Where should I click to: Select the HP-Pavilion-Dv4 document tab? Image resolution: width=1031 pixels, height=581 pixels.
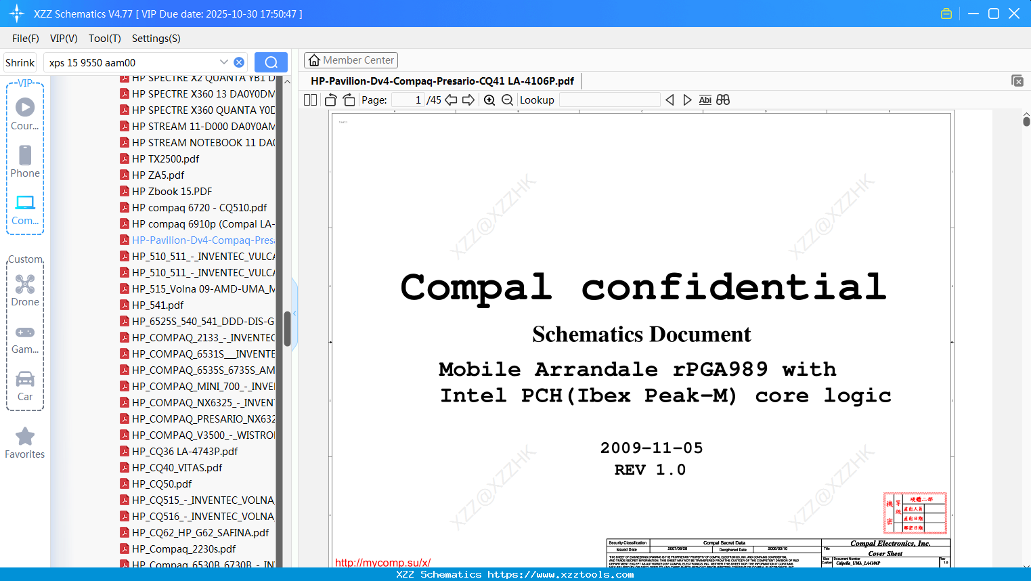[442, 81]
